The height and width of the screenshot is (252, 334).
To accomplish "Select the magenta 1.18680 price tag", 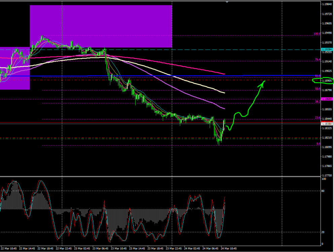I will pyautogui.click(x=327, y=99).
